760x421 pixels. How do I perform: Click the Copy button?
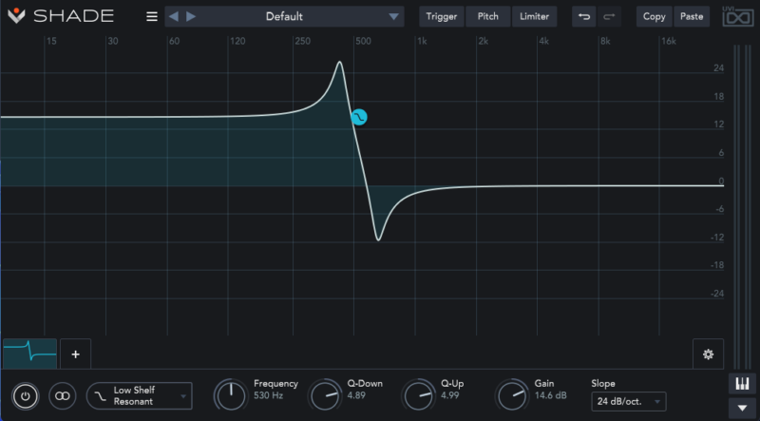click(x=655, y=16)
